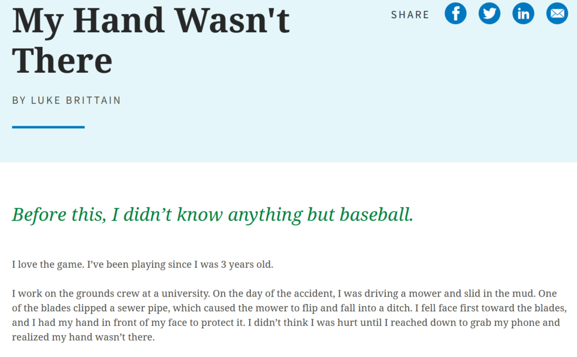577x357 pixels.
Task: Share the story via Twitter icon
Action: [x=489, y=14]
